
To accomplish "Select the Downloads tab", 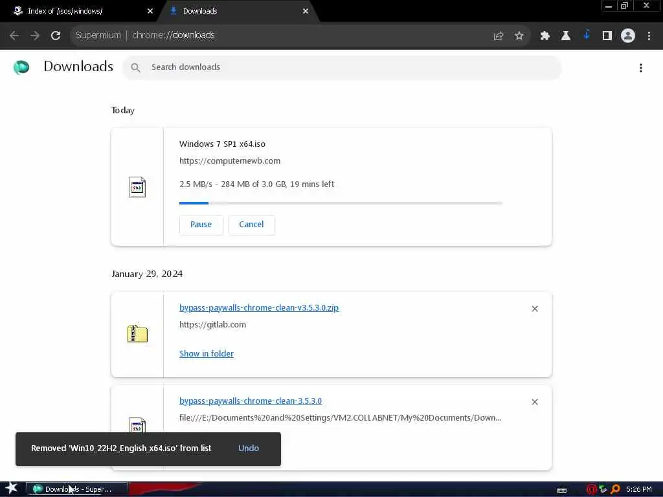I will coord(239,12).
